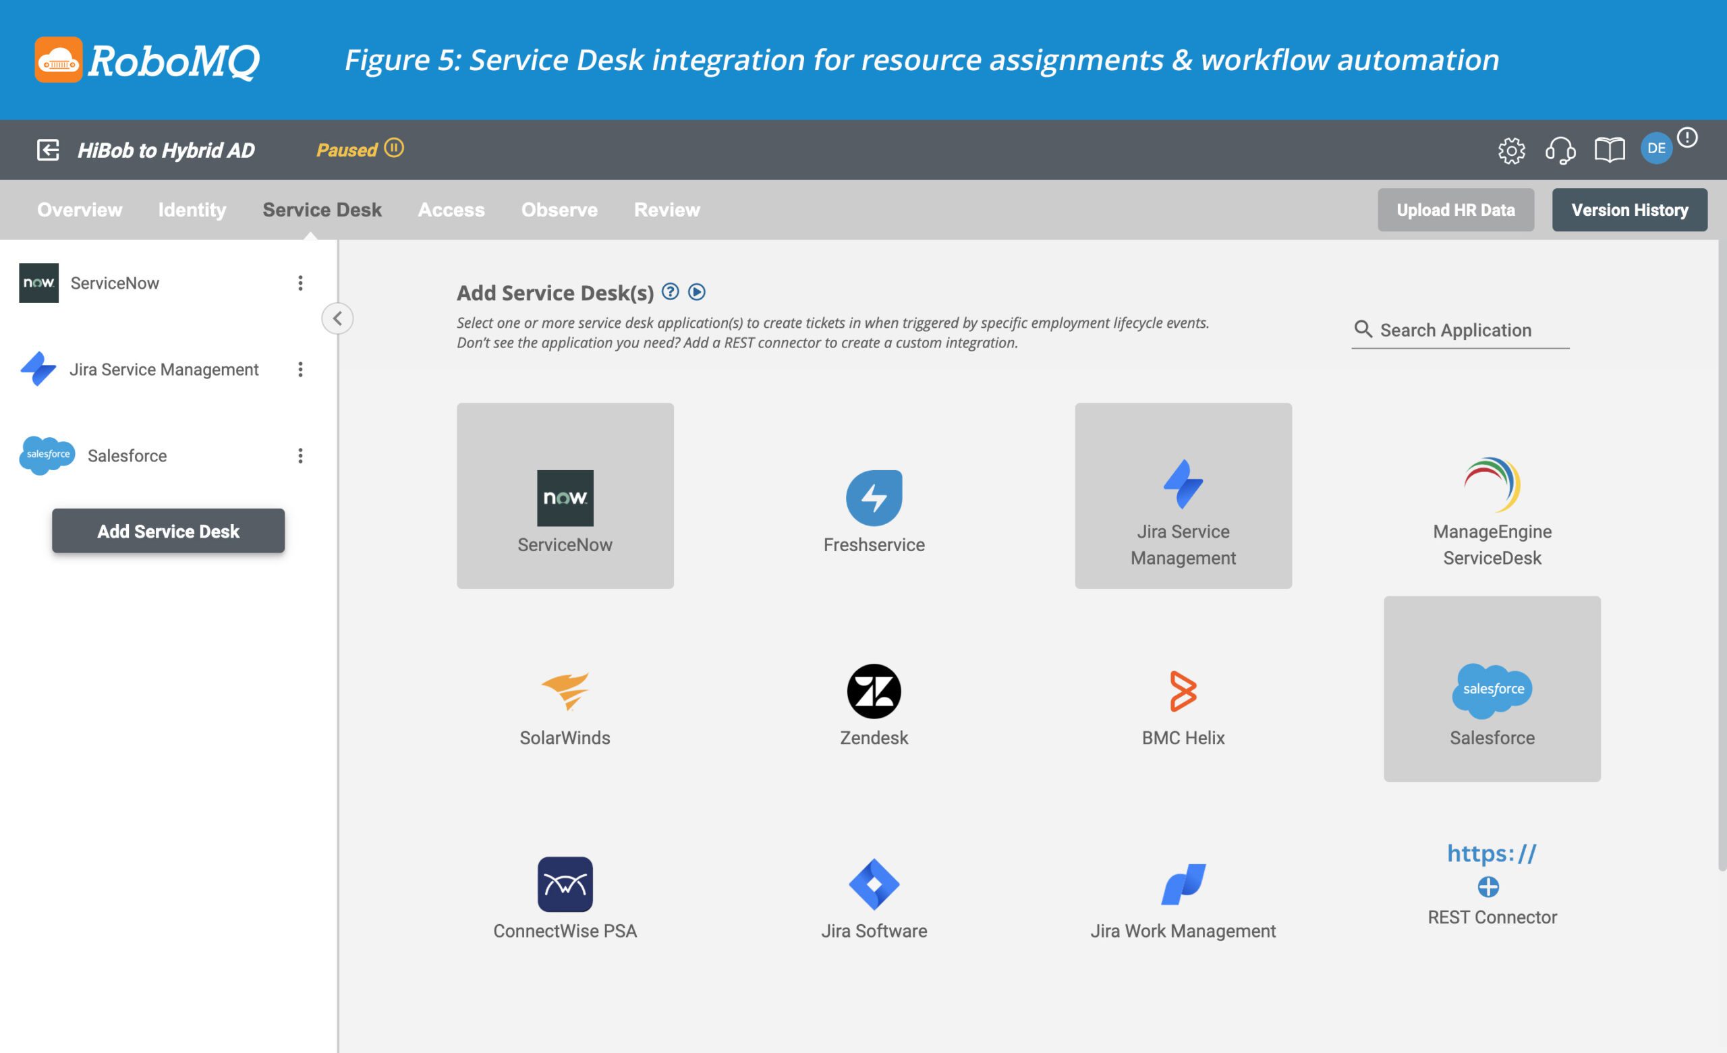The width and height of the screenshot is (1727, 1053).
Task: Click the Paused status pause icon
Action: coord(394,148)
